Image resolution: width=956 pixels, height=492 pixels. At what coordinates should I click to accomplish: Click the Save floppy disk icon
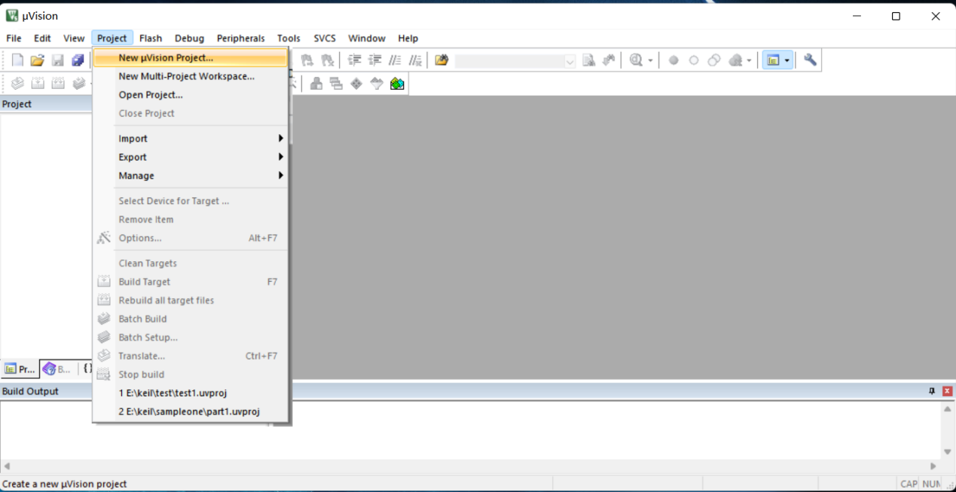pos(57,60)
